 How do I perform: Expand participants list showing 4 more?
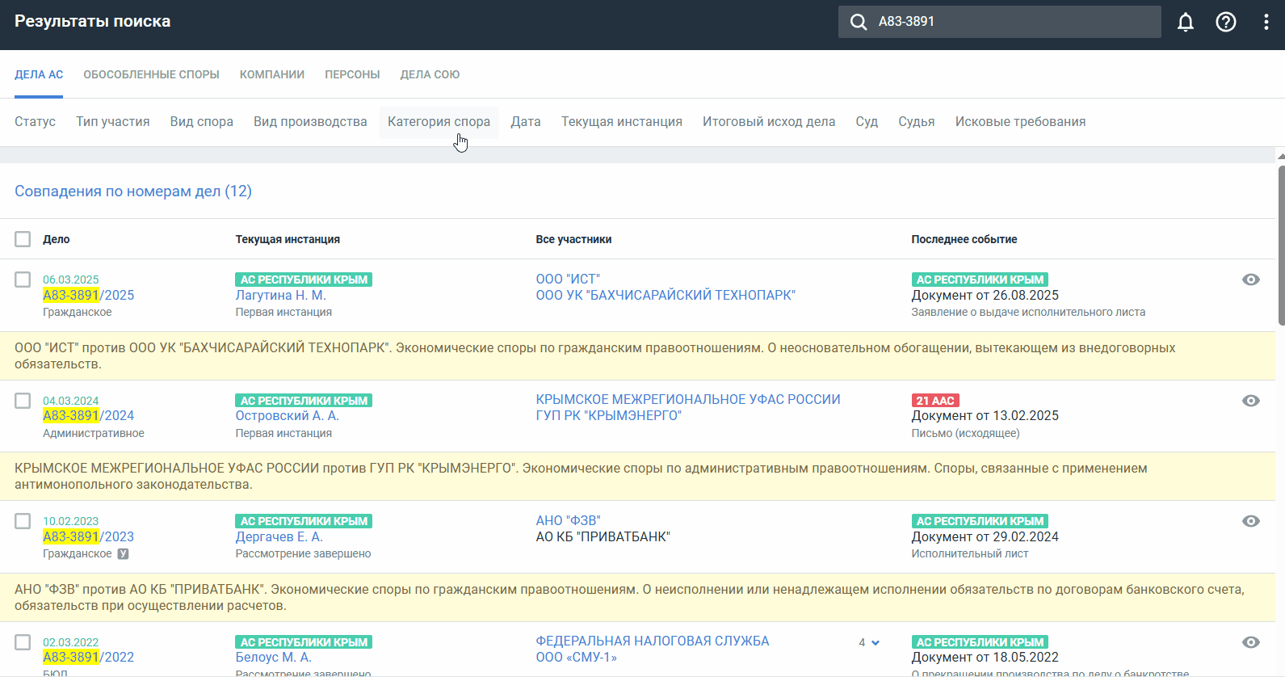point(869,642)
